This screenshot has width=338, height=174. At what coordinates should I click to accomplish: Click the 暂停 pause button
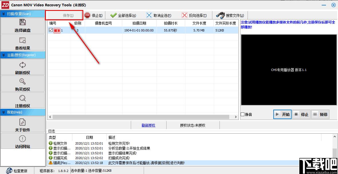tap(320, 114)
